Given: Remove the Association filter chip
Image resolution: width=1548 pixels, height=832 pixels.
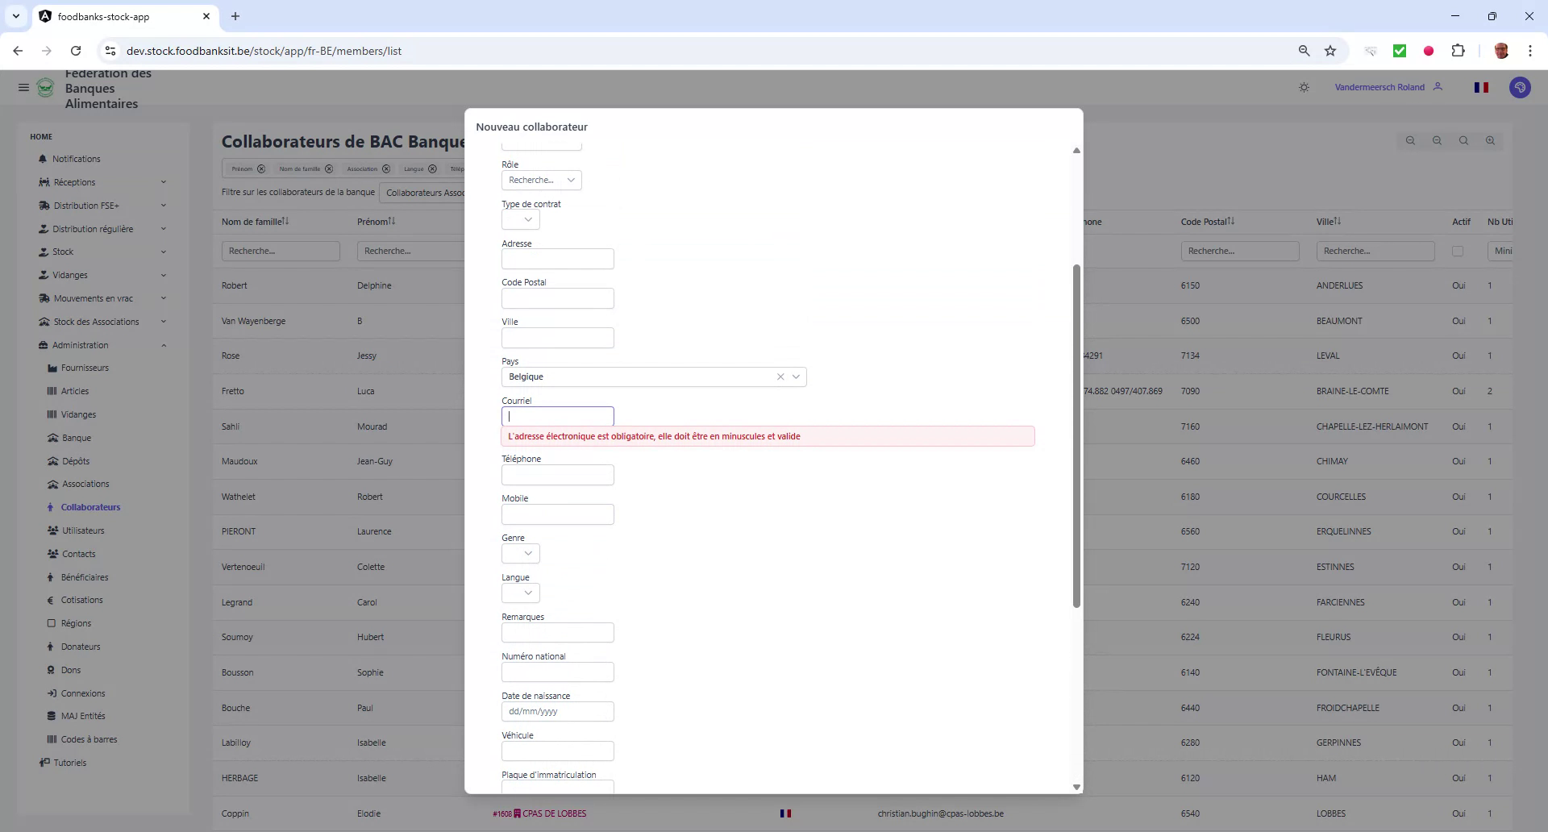Looking at the screenshot, I should point(386,168).
